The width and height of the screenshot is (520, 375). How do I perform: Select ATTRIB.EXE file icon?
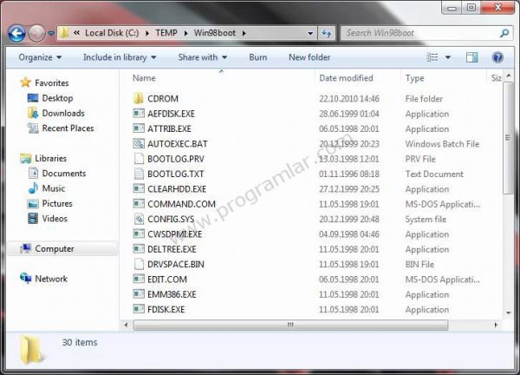coord(139,128)
